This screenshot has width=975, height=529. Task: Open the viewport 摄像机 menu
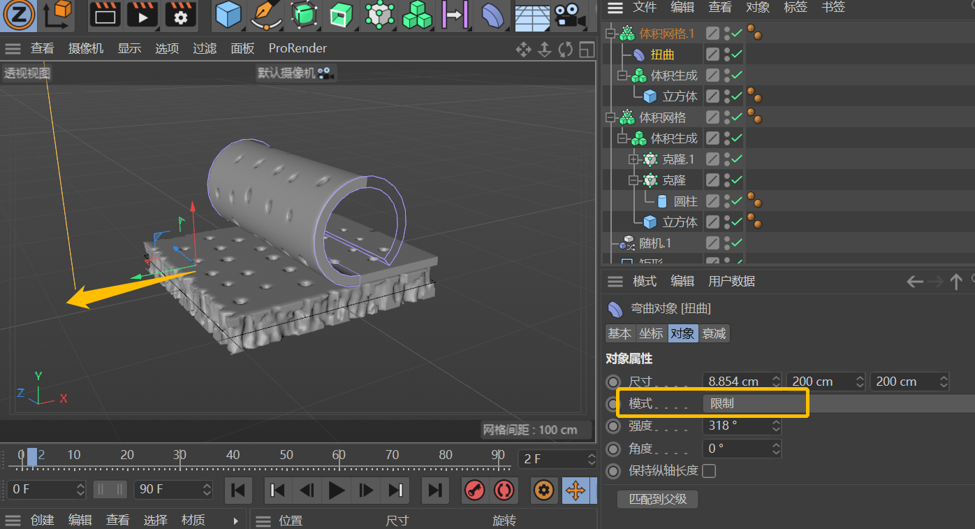click(x=86, y=48)
